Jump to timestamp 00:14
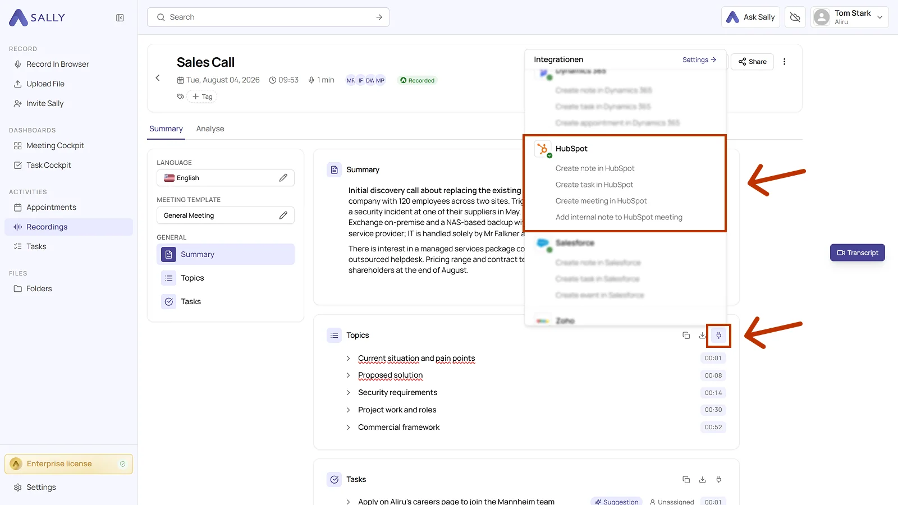Image resolution: width=898 pixels, height=505 pixels. point(713,393)
